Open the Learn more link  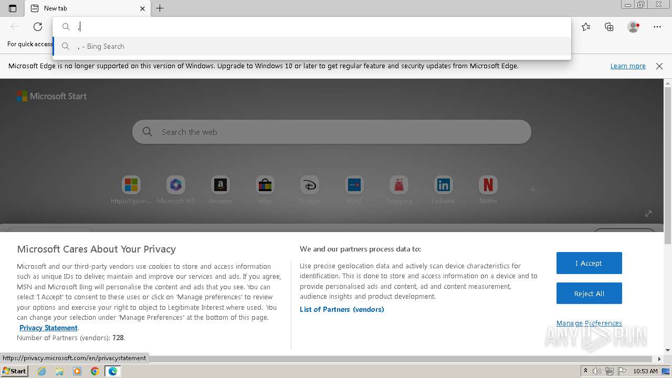[628, 66]
